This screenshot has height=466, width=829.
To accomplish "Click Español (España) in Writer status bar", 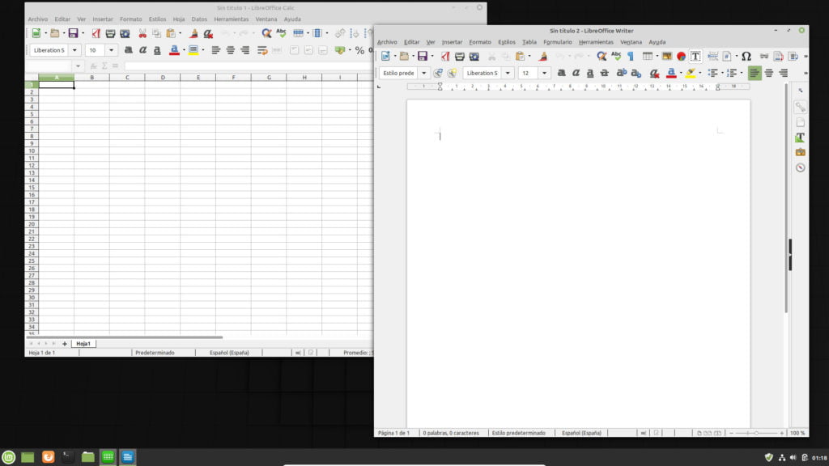I will [x=581, y=433].
